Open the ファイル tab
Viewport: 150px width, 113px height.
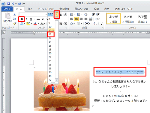(7, 9)
